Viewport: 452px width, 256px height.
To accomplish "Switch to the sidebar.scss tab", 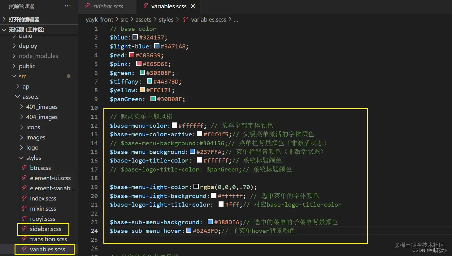I will pos(107,6).
